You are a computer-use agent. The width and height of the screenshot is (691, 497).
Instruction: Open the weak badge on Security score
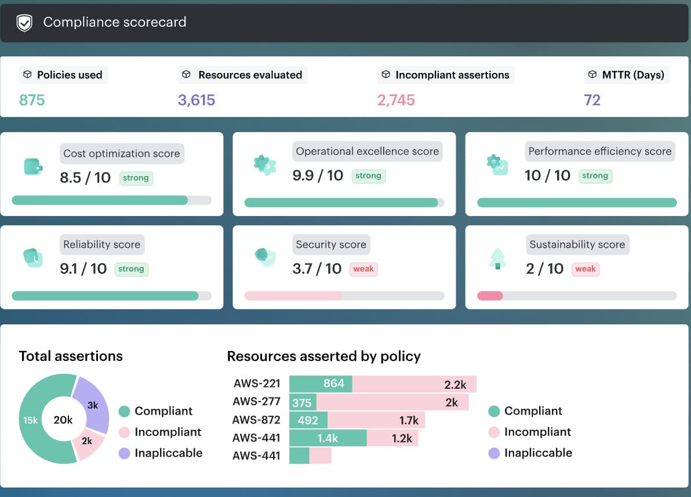pos(363,269)
